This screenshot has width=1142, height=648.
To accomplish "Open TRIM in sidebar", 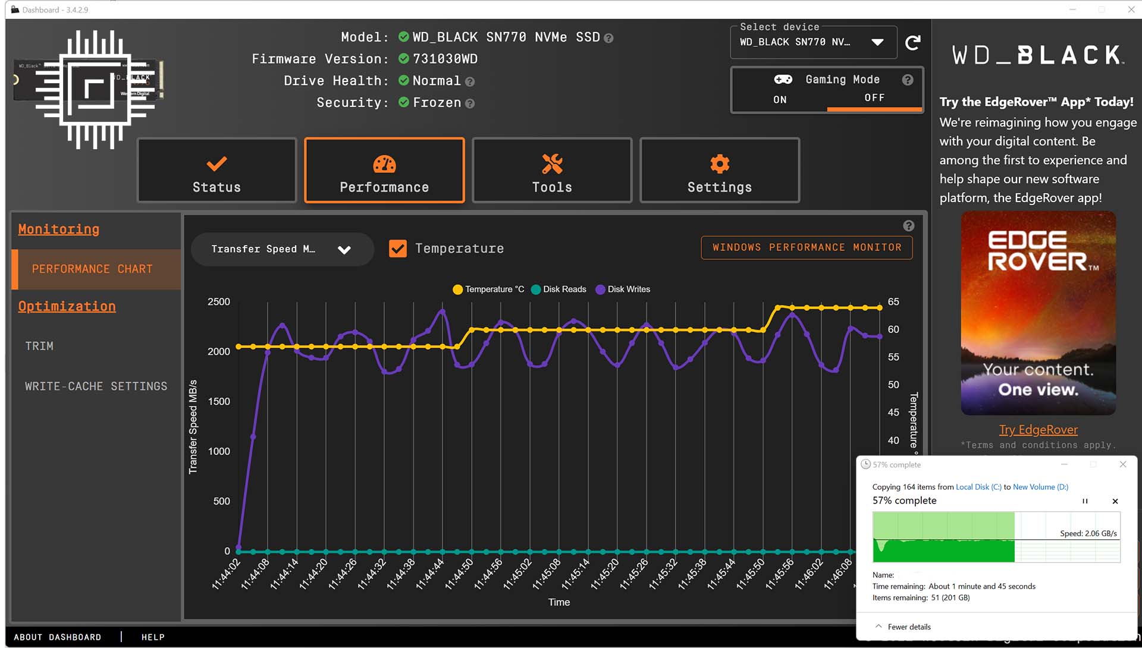I will click(39, 346).
